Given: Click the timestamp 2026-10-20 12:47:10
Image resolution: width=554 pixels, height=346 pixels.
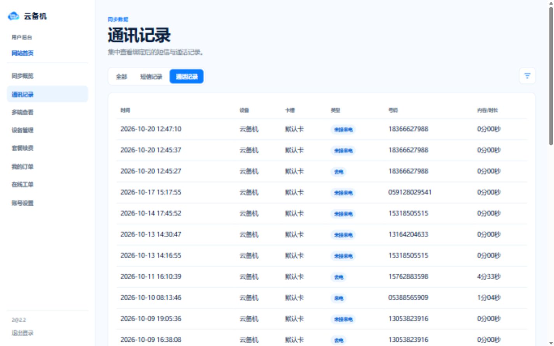Looking at the screenshot, I should tap(151, 129).
